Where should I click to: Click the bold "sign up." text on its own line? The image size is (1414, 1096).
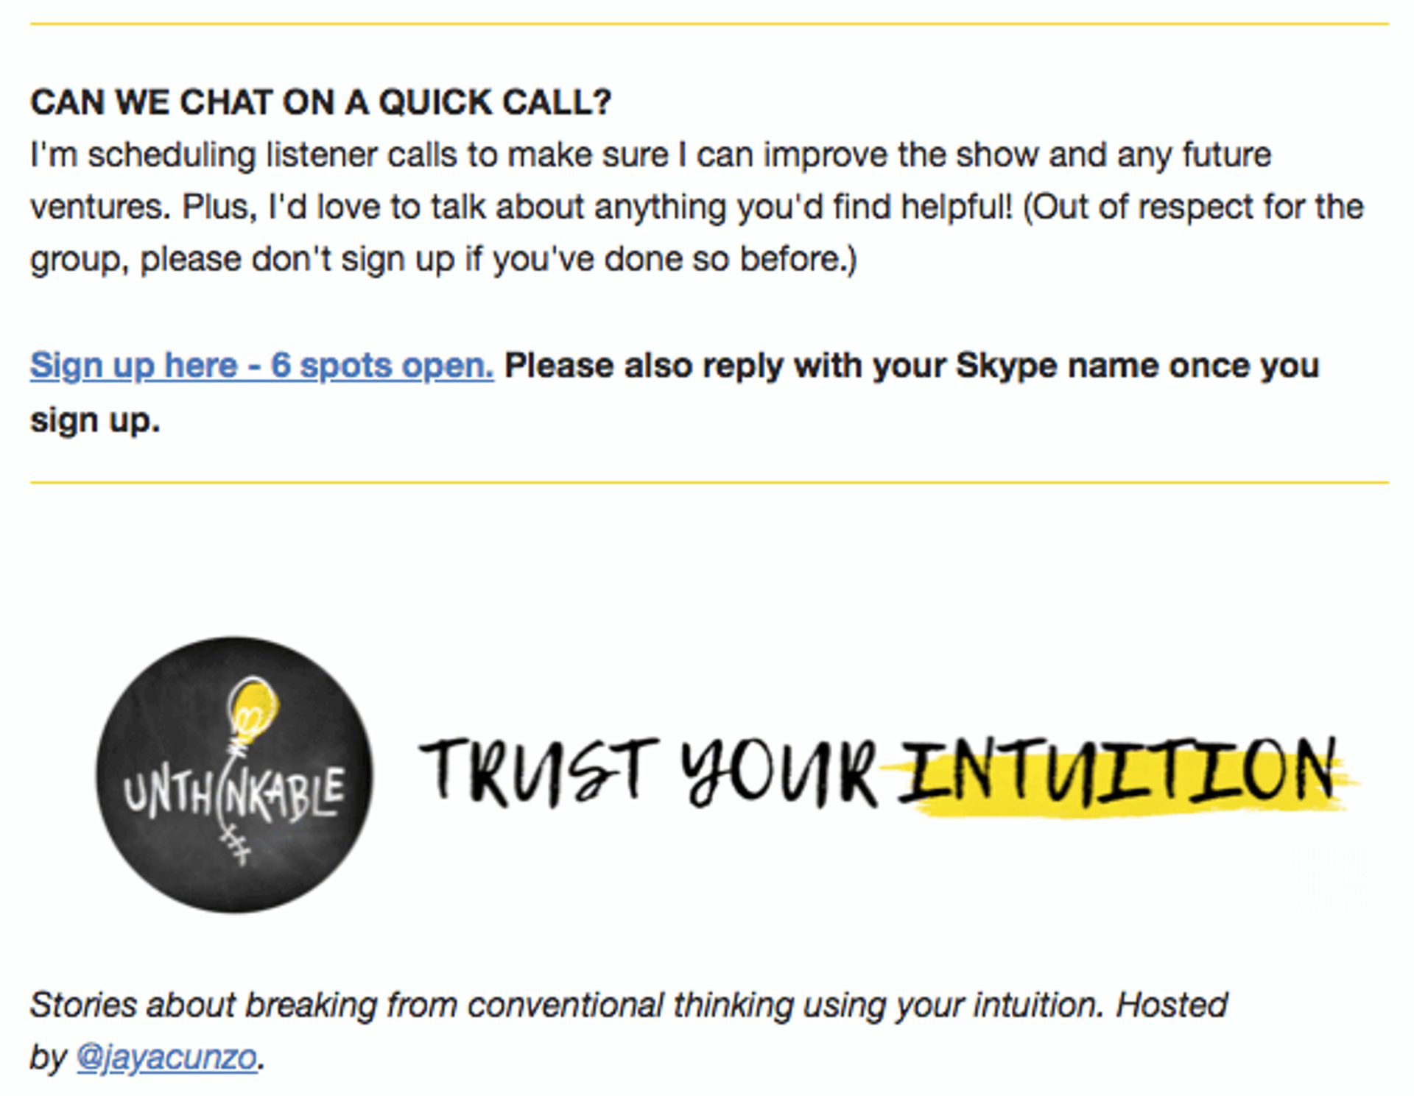point(95,421)
